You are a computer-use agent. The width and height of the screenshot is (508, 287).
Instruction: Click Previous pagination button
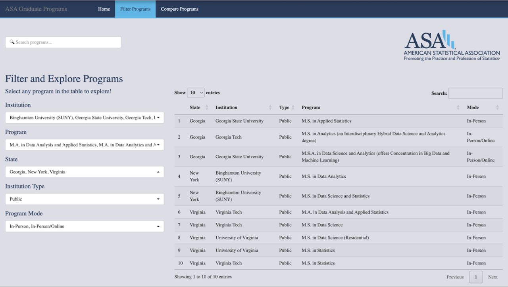click(x=455, y=277)
